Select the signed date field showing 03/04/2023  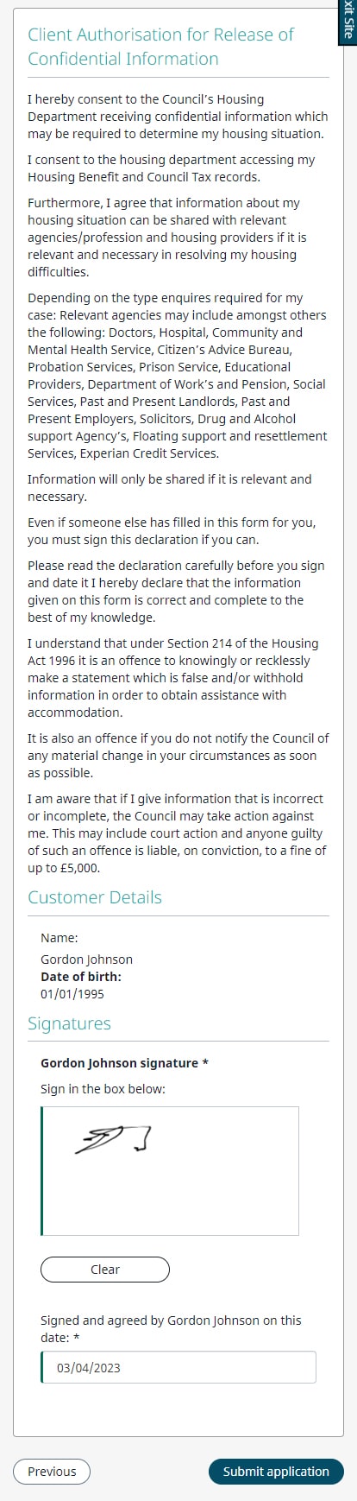[178, 1367]
